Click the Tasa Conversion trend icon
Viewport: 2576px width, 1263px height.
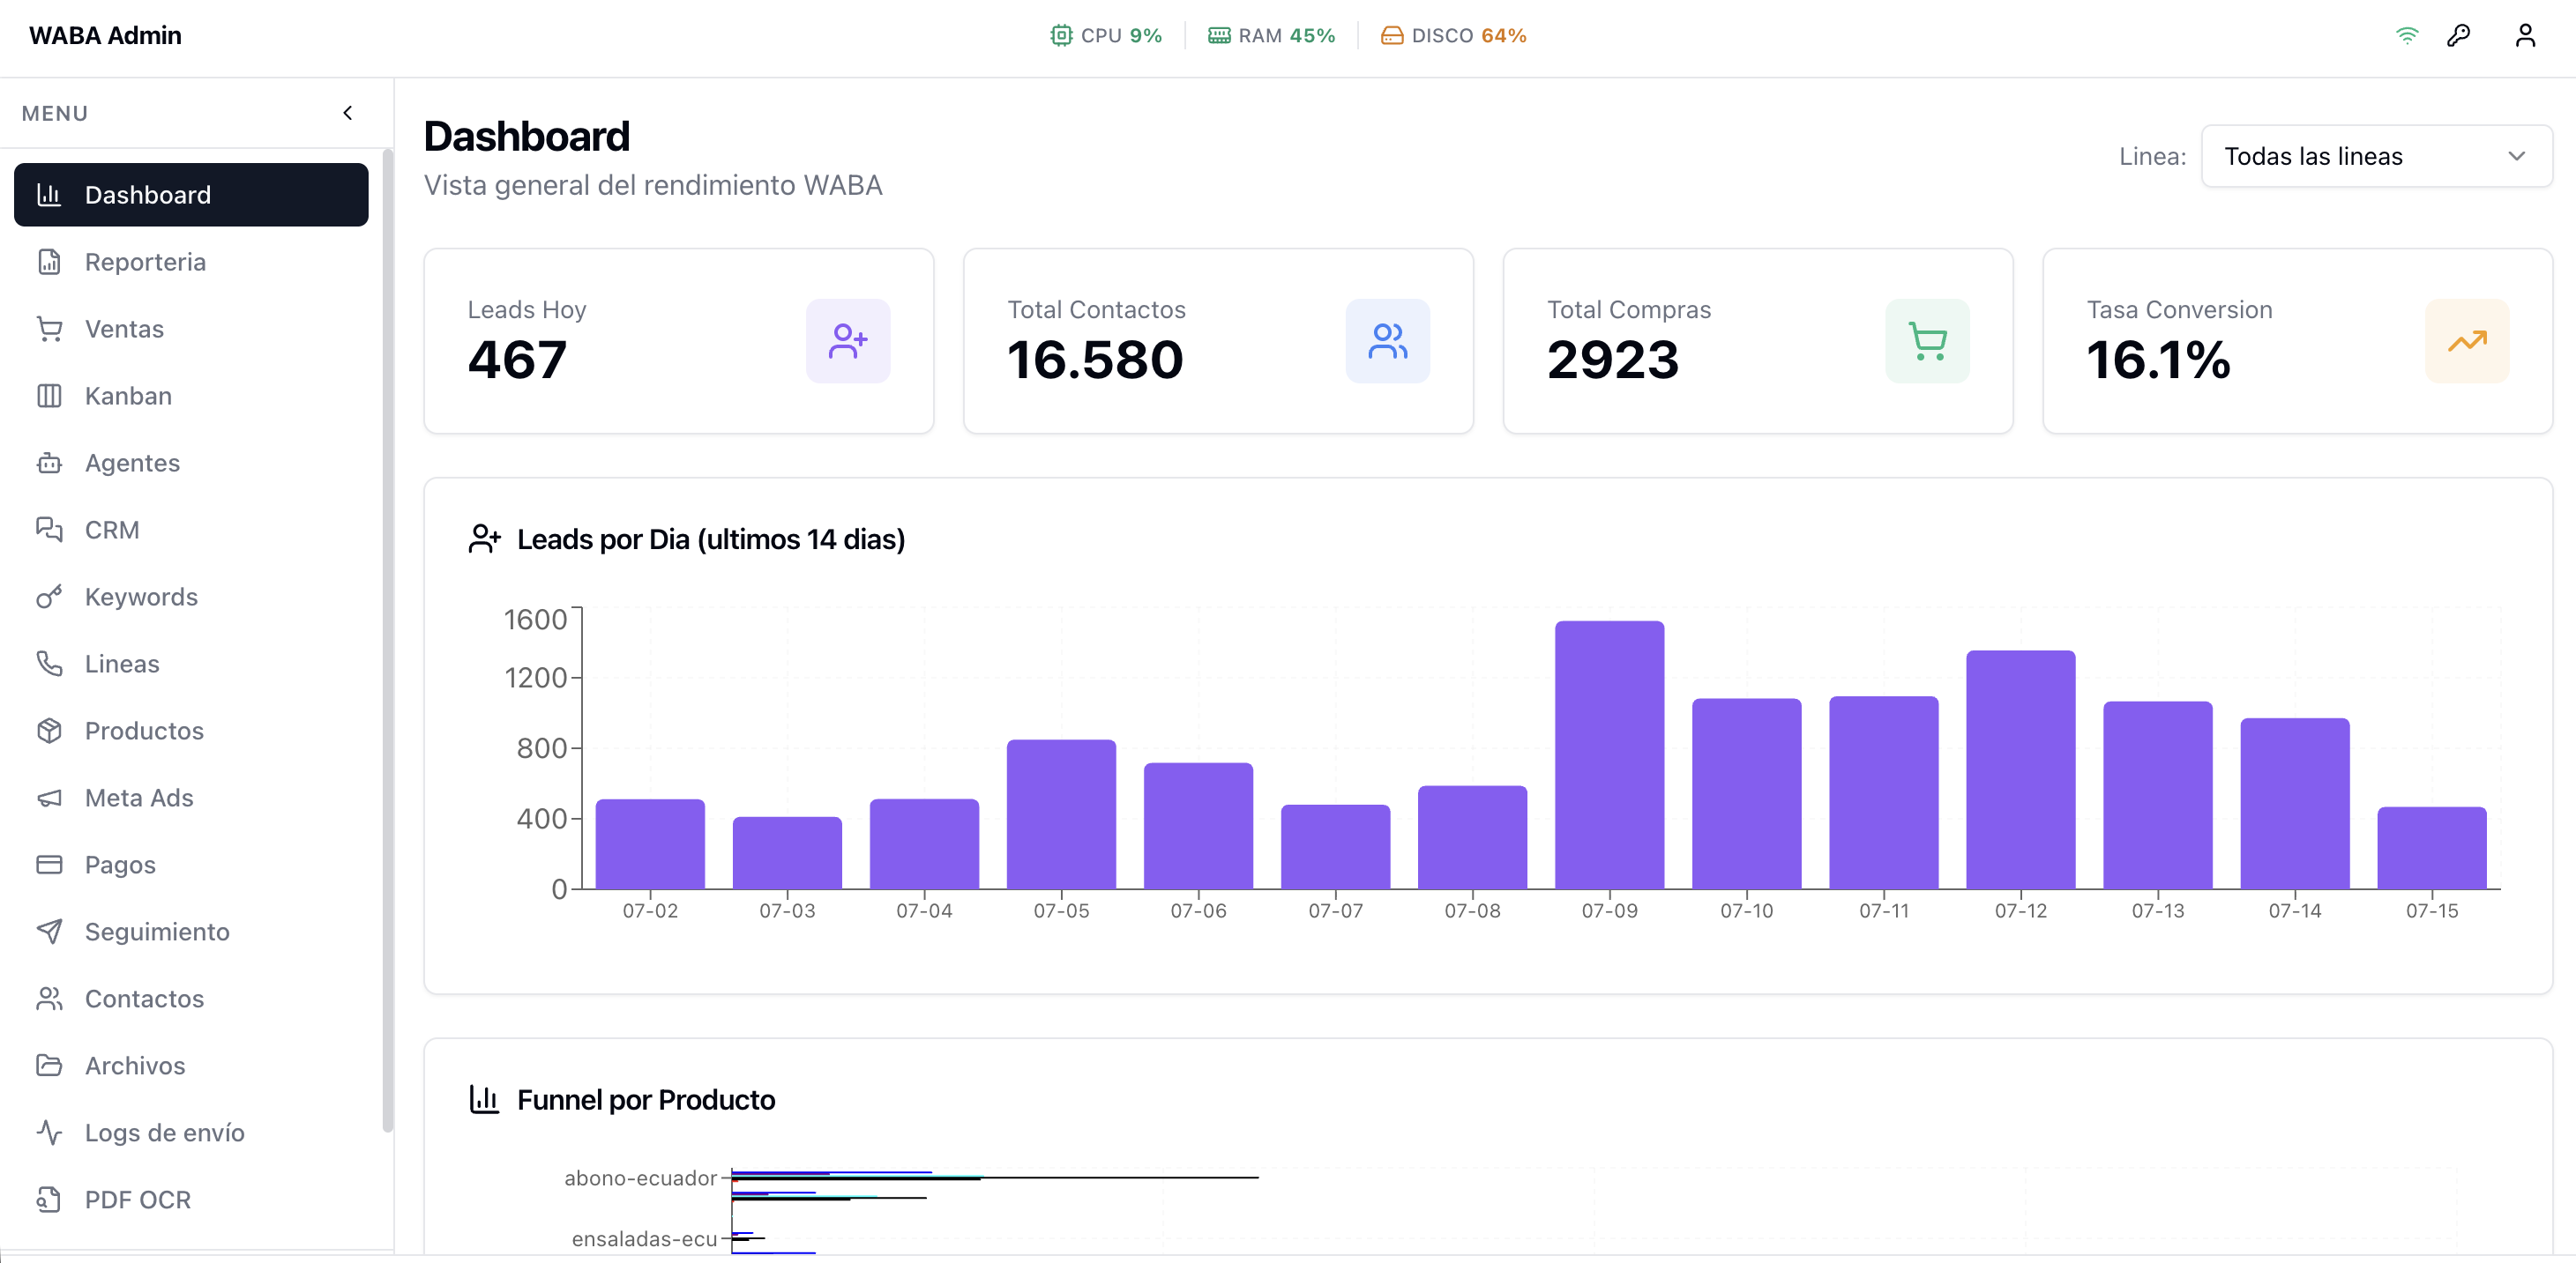coord(2467,341)
